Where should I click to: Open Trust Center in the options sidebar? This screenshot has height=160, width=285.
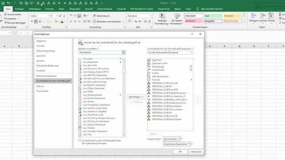(x=42, y=91)
